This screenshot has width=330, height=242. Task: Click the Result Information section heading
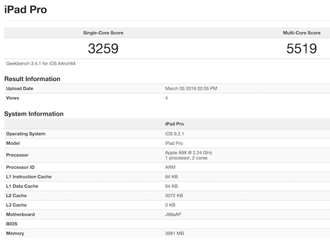pyautogui.click(x=32, y=79)
